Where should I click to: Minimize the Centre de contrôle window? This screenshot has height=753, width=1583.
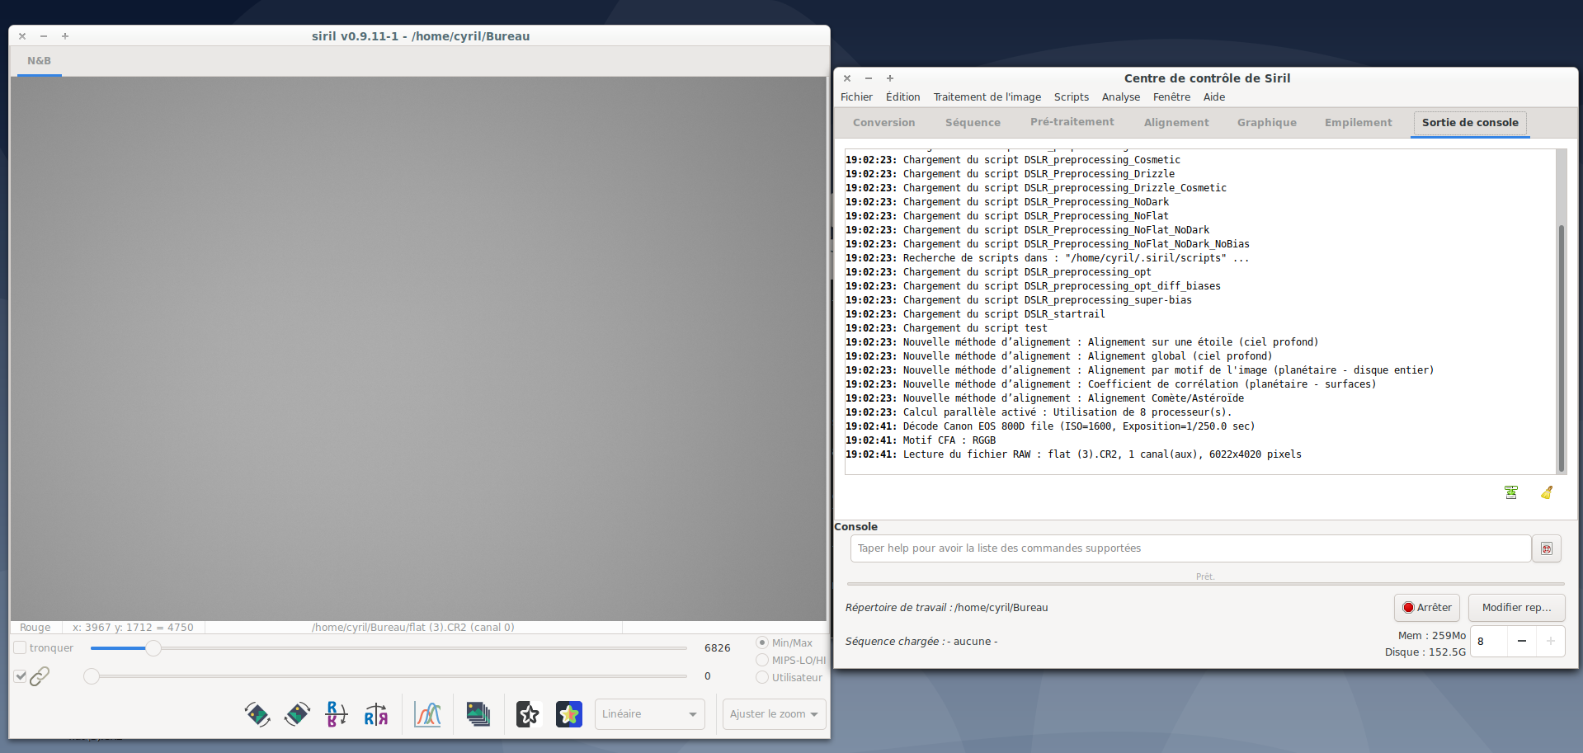pos(869,78)
